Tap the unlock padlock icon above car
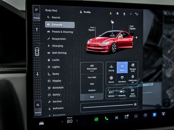Screen dimensions: 174x130 pos(112,22)
